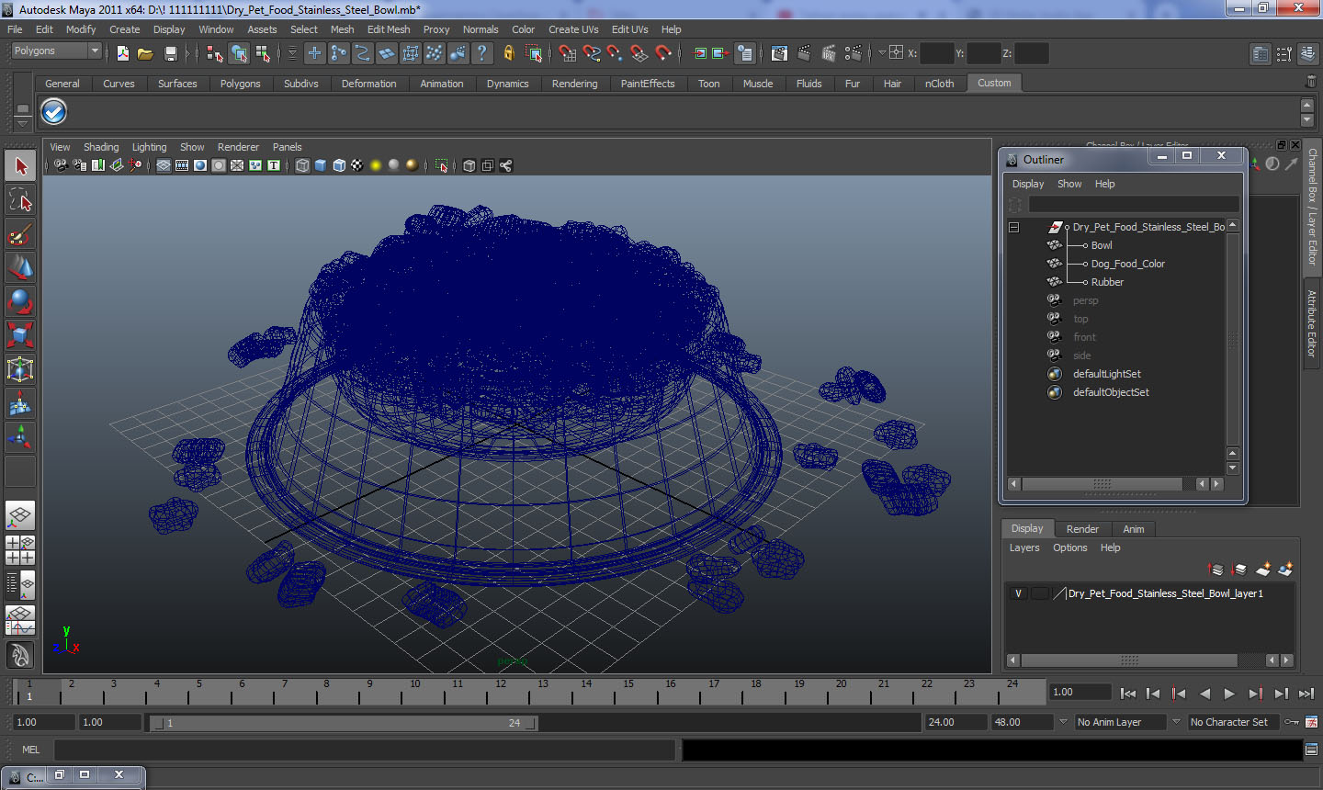The height and width of the screenshot is (790, 1323).
Task: Switch to Persp/Graph Editor layout
Action: [20, 619]
